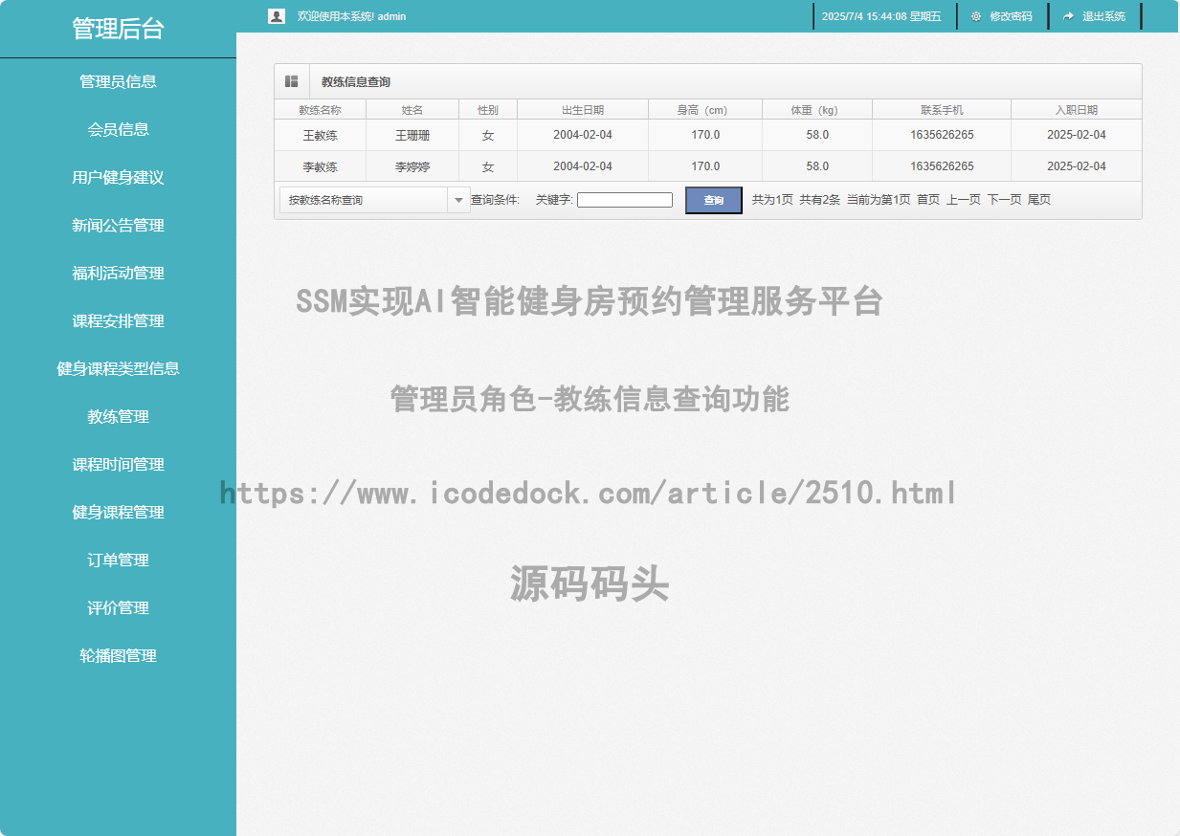Screen dimensions: 1180x836
Task: Click the panel grid icon beside 教练信息查询
Action: [x=292, y=81]
